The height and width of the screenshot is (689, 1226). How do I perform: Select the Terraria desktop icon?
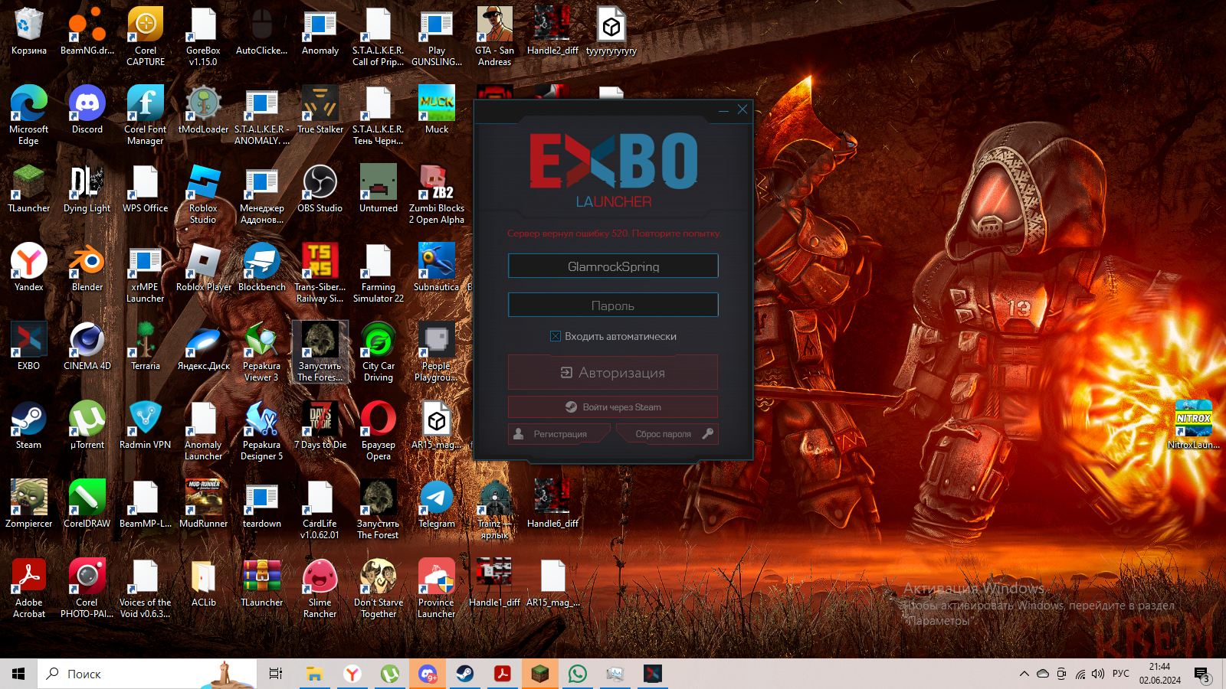[x=146, y=348]
